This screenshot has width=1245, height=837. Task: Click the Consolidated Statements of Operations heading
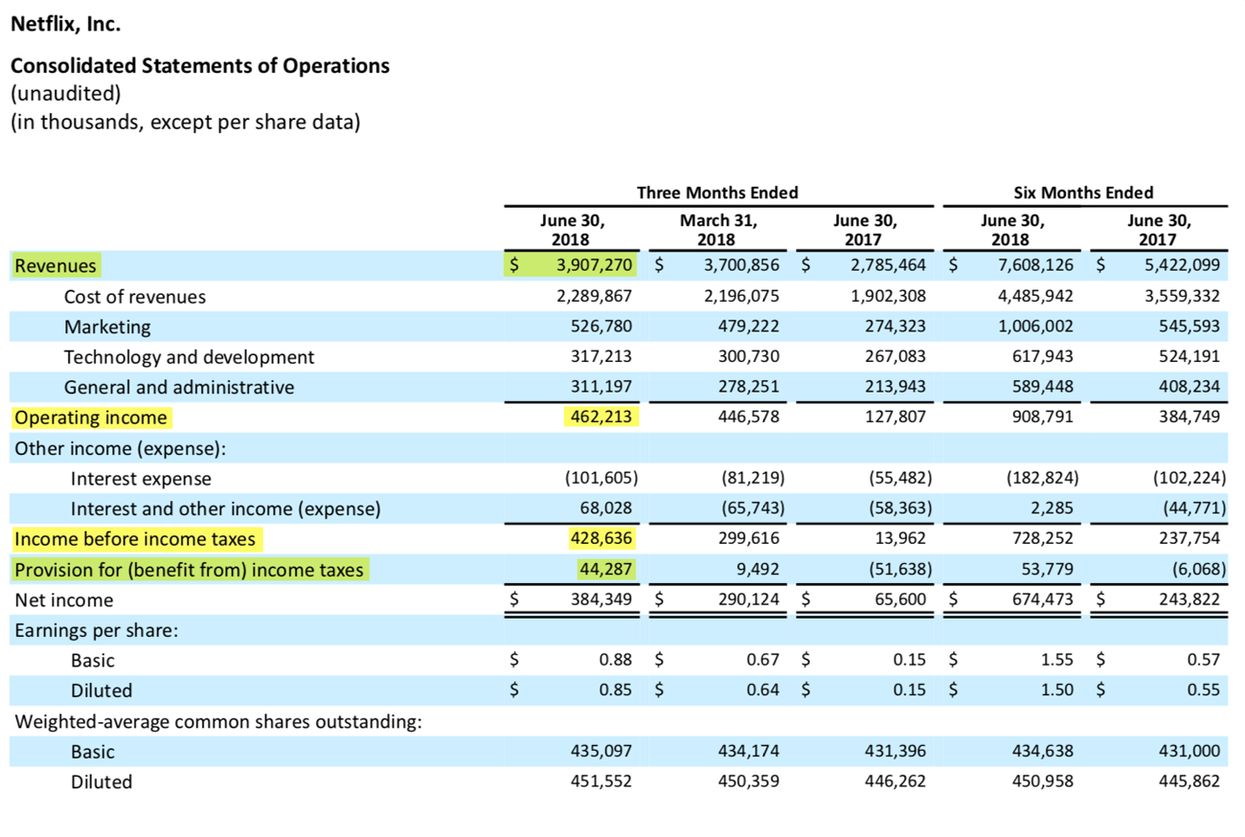coord(199,66)
